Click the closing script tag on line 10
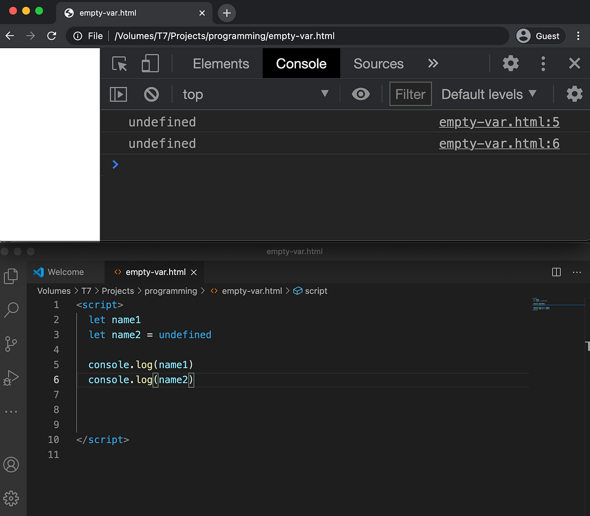The width and height of the screenshot is (590, 516). coord(103,440)
